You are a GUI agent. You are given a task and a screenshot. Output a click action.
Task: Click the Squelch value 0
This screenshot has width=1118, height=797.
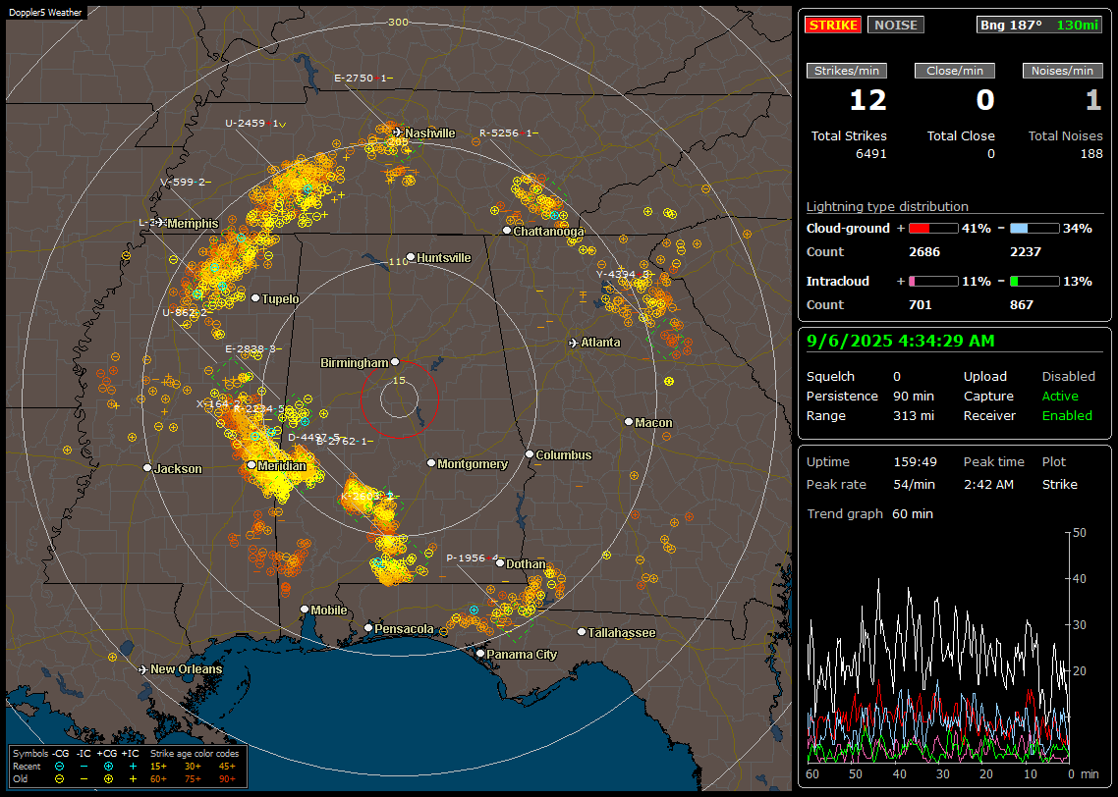point(897,376)
